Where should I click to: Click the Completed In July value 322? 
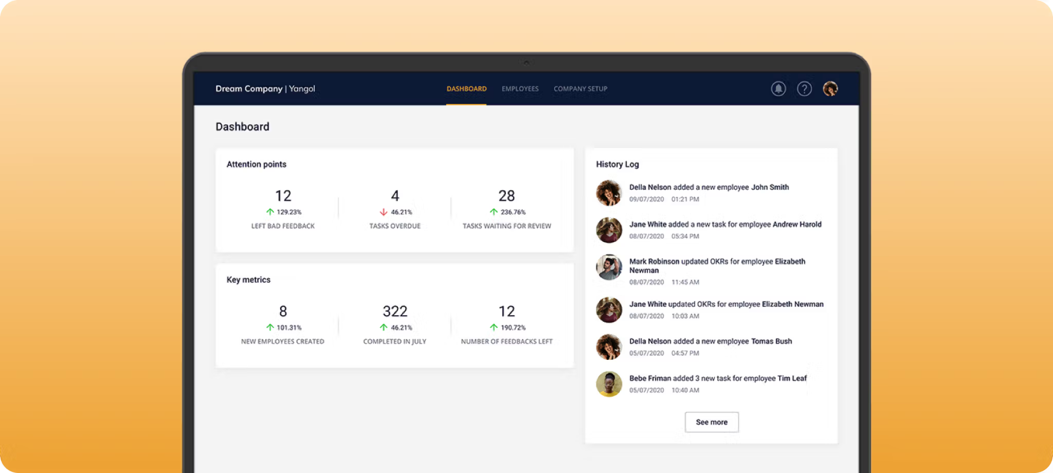tap(395, 312)
